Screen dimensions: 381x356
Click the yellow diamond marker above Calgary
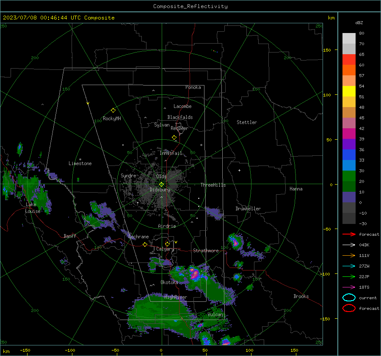[x=167, y=244]
